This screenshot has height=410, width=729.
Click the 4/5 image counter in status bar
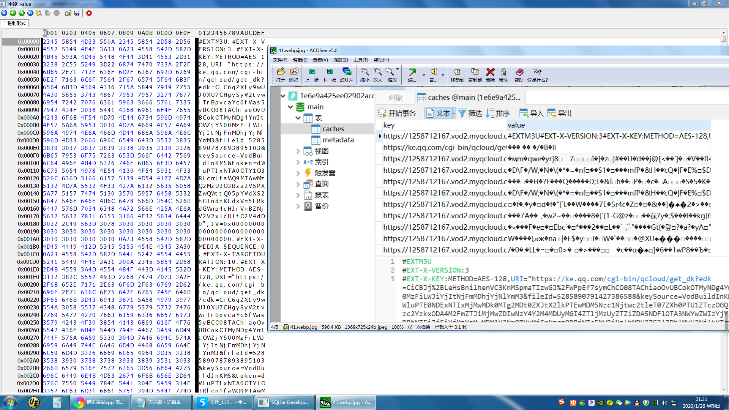pyautogui.click(x=275, y=327)
